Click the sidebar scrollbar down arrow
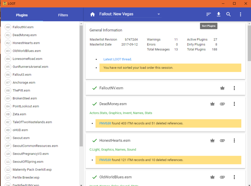The width and height of the screenshot is (251, 186). (81, 185)
